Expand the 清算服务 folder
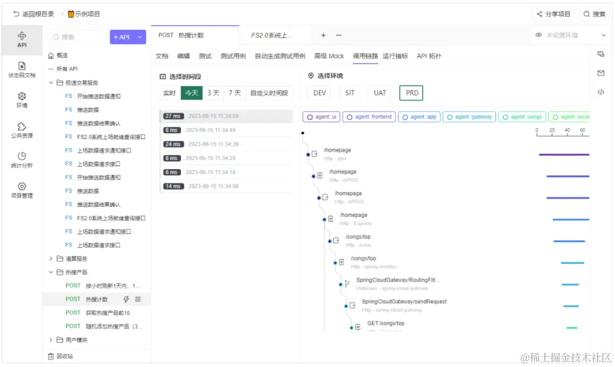Screen dimensions: 615x367 click(51, 259)
